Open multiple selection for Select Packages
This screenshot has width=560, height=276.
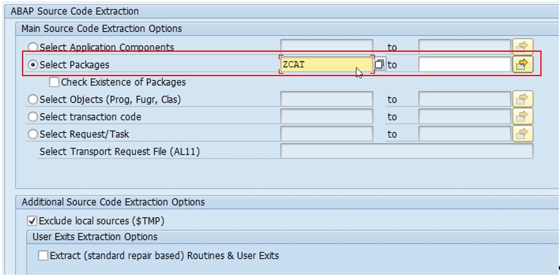coord(523,64)
